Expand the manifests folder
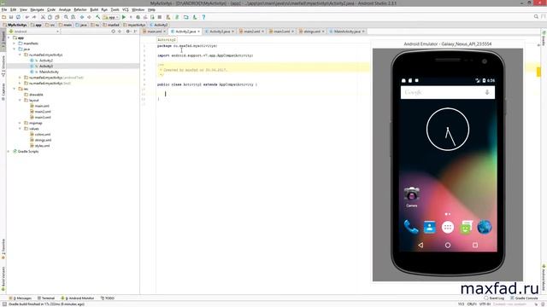547x307 pixels. point(15,43)
